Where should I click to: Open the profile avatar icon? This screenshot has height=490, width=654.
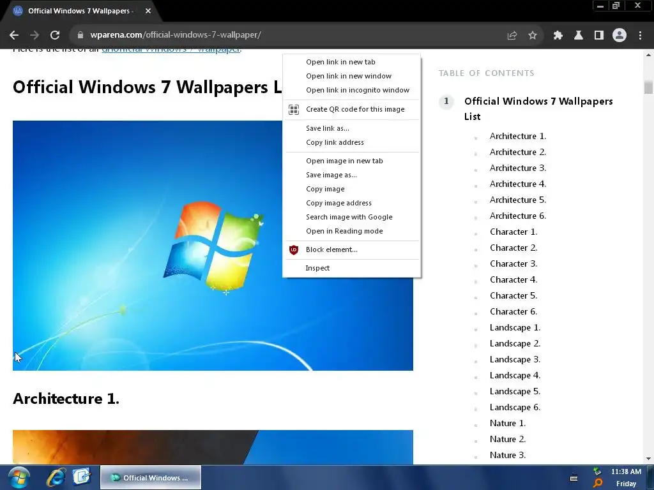620,36
